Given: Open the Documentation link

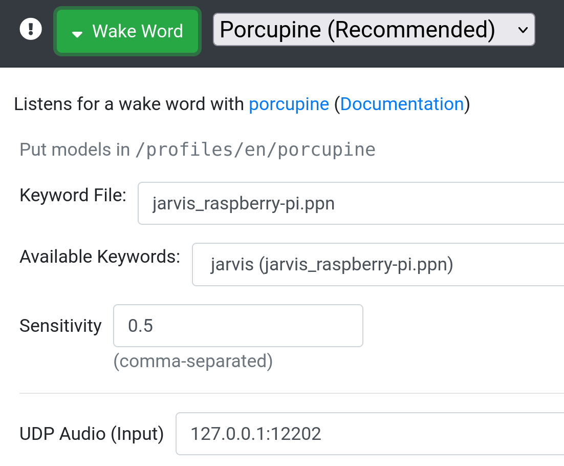Looking at the screenshot, I should pyautogui.click(x=402, y=104).
